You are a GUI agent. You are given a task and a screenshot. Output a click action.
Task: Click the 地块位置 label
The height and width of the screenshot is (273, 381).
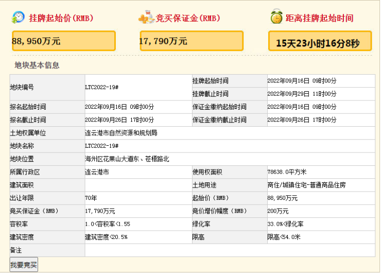point(22,159)
